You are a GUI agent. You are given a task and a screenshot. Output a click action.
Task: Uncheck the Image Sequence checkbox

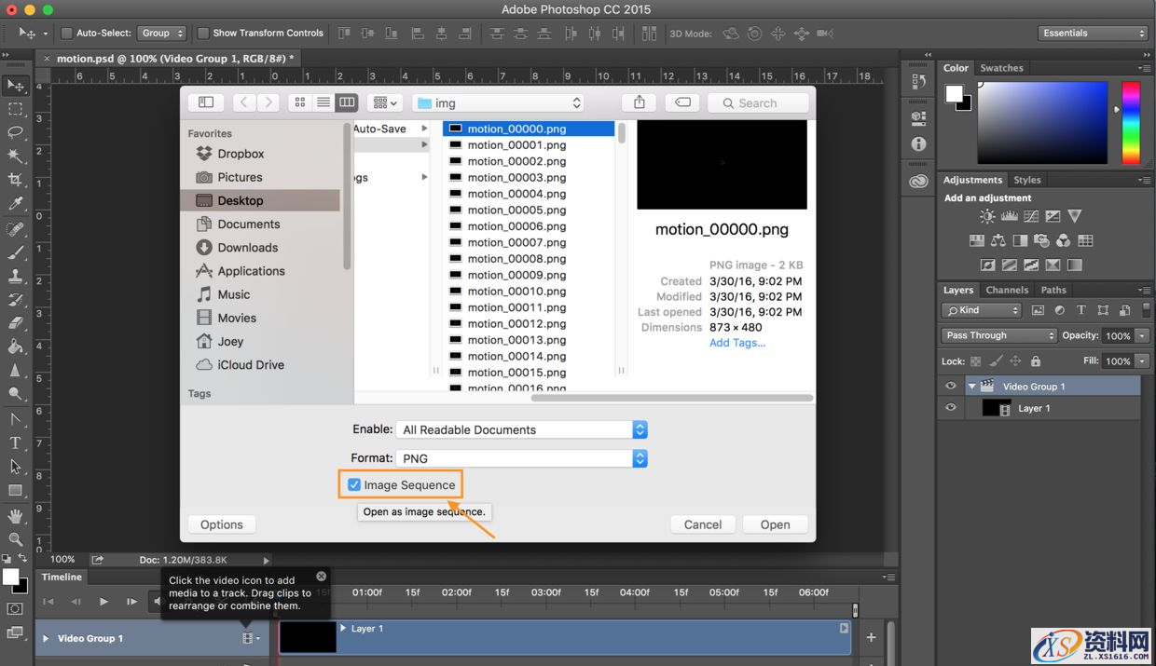354,484
